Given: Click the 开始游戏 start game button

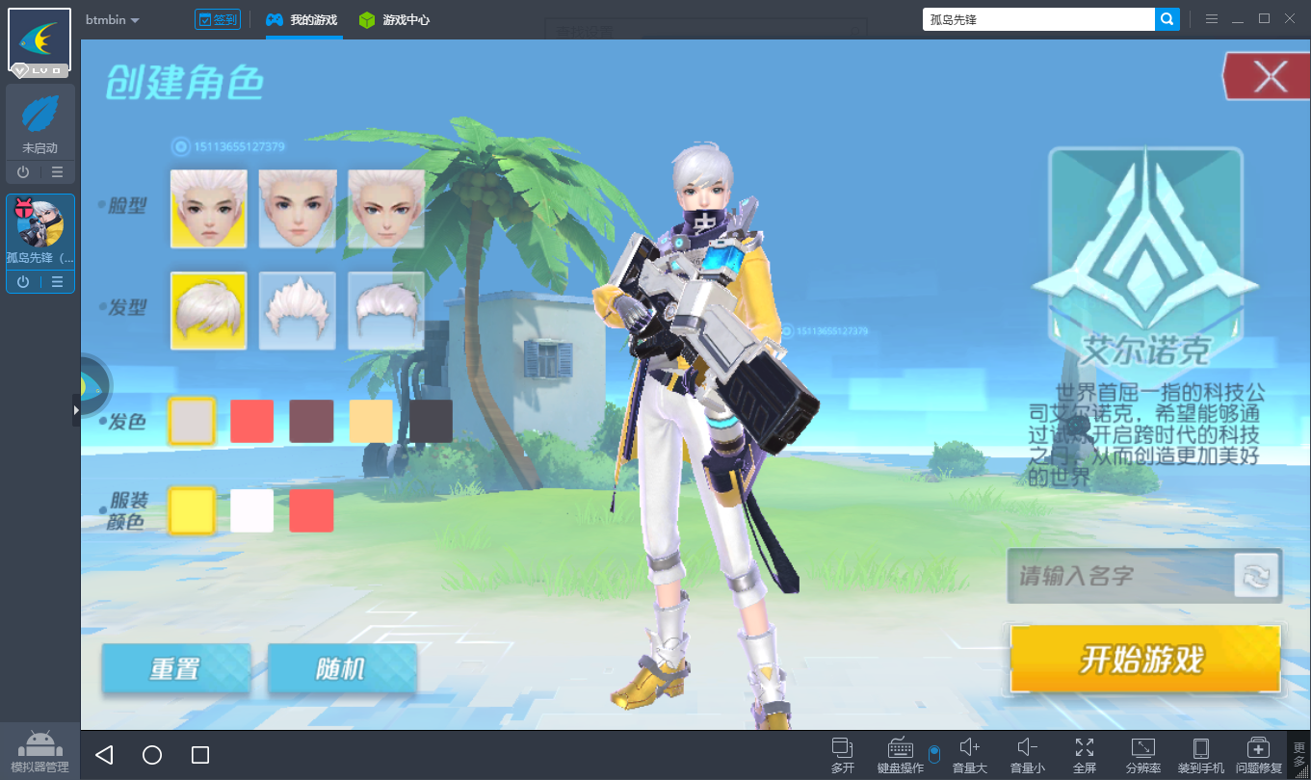Looking at the screenshot, I should (x=1145, y=659).
